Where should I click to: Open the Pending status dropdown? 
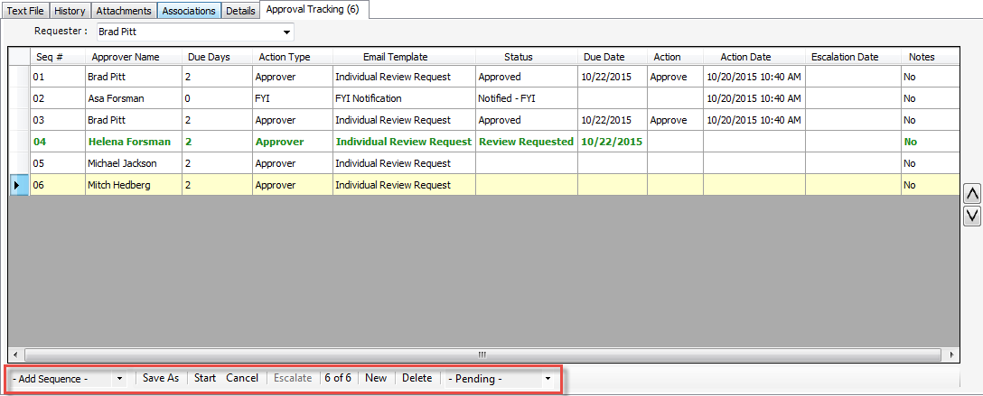(x=548, y=379)
